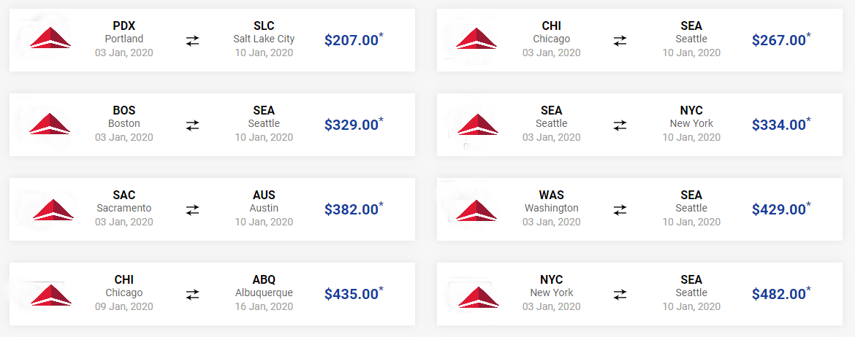This screenshot has width=855, height=337.
Task: Click round-trip arrows between PDX and SLC
Action: (192, 40)
